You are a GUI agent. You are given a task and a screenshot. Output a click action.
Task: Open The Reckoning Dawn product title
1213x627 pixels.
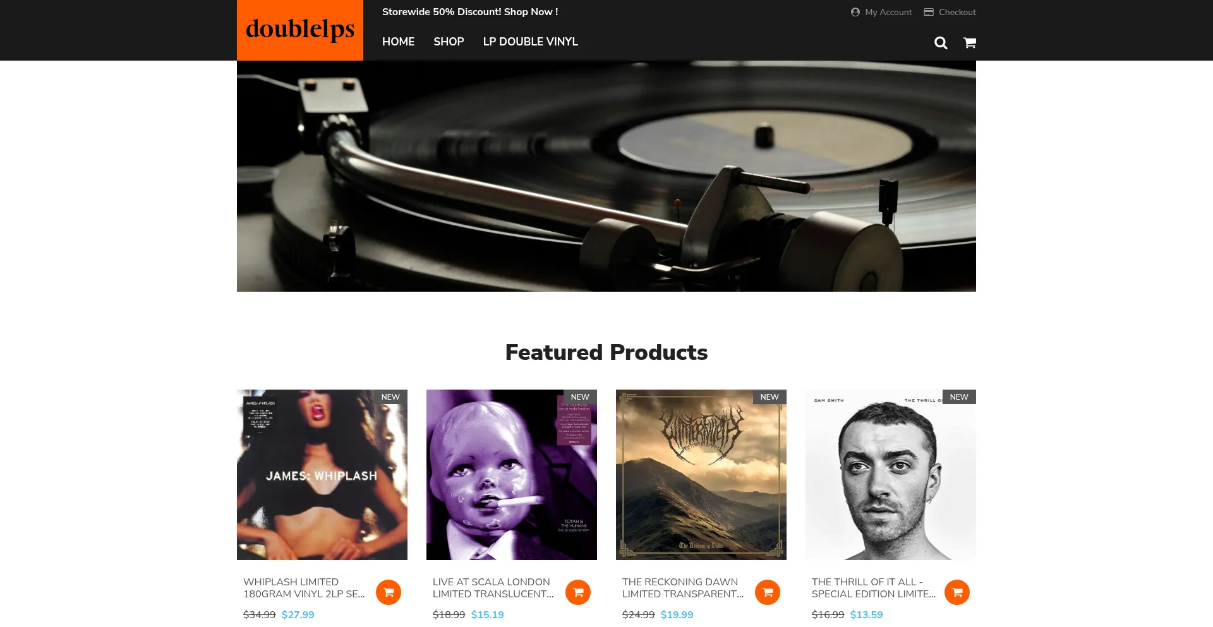pyautogui.click(x=683, y=588)
